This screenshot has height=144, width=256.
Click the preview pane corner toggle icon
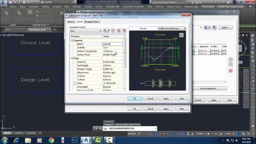pos(181,35)
